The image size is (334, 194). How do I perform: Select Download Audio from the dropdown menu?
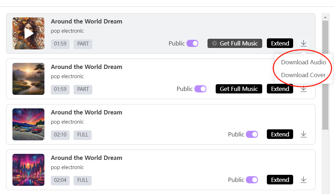pos(303,62)
